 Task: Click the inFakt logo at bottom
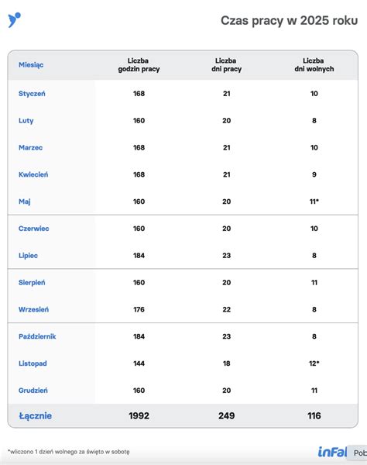pyautogui.click(x=332, y=452)
